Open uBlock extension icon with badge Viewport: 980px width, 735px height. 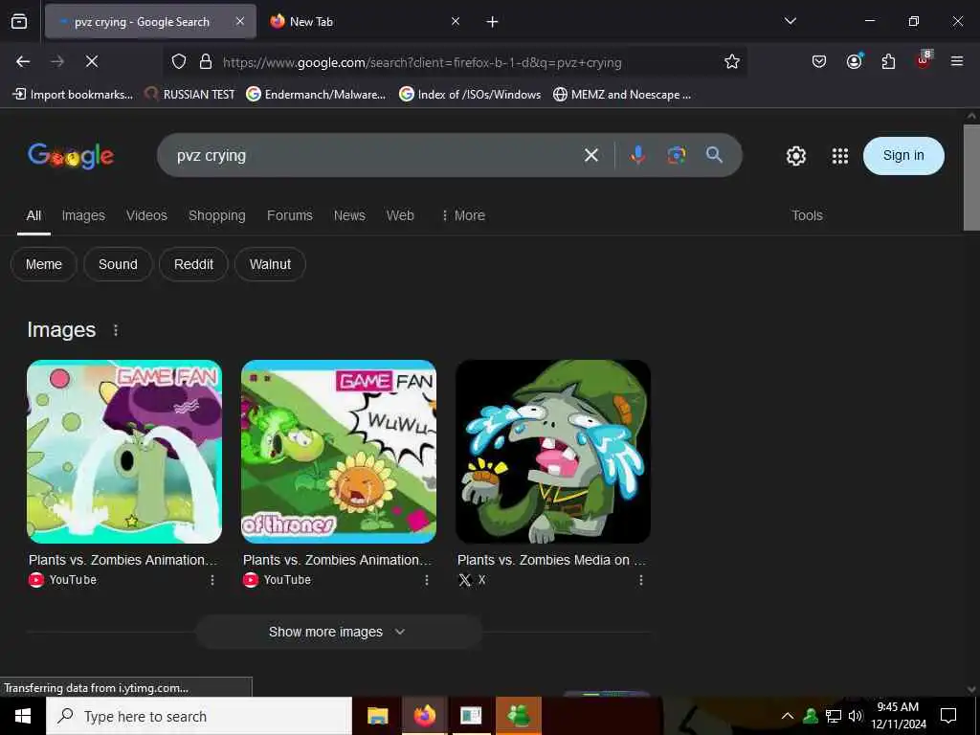coord(924,60)
